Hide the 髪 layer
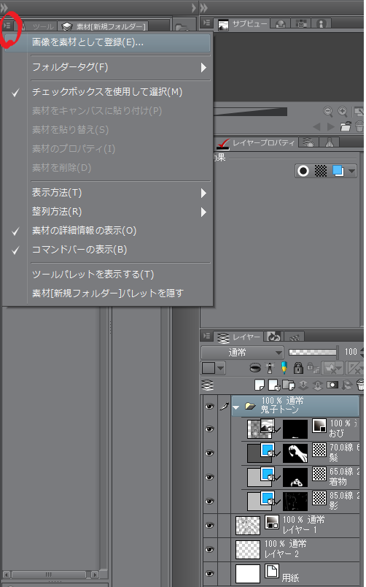The height and width of the screenshot is (587, 366). (210, 453)
